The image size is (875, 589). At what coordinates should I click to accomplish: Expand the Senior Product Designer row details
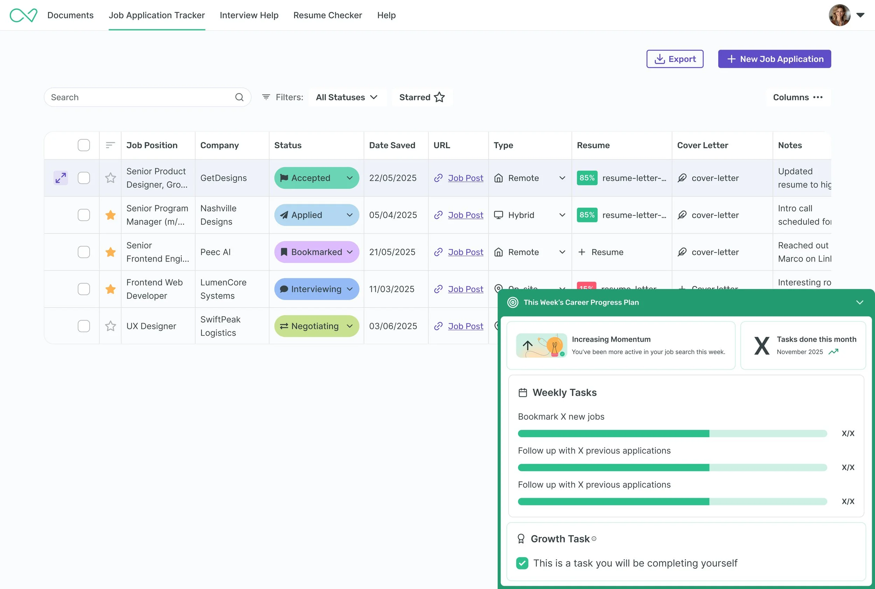(60, 178)
